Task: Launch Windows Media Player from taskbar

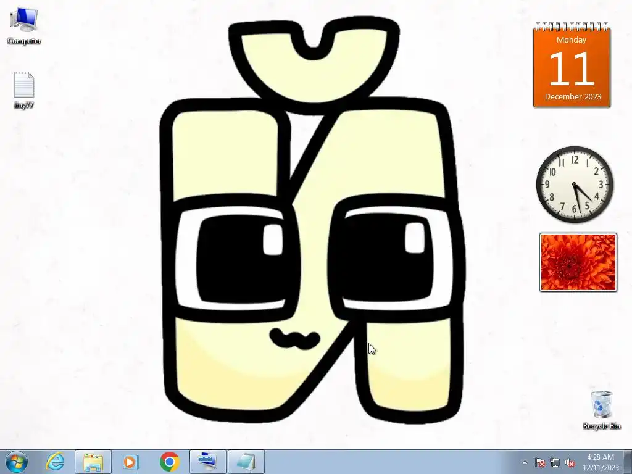Action: click(x=131, y=462)
